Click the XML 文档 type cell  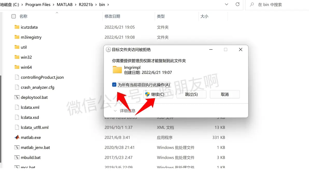pos(165,127)
